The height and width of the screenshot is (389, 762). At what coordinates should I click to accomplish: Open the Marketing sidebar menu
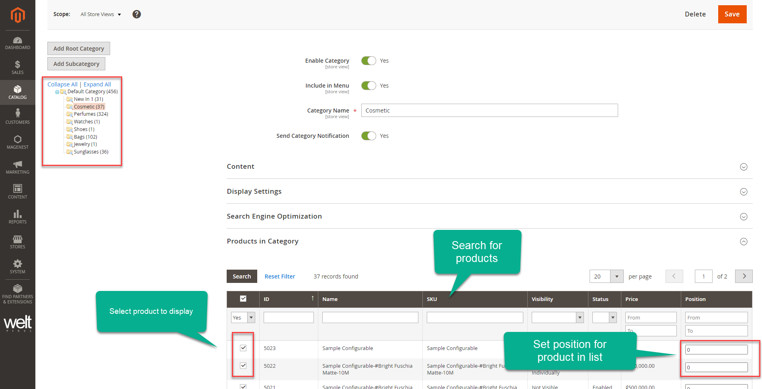pyautogui.click(x=18, y=167)
